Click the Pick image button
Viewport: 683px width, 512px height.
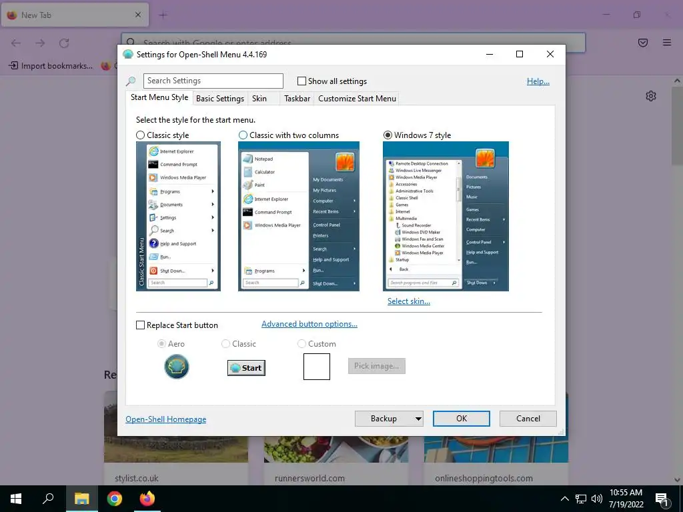(x=377, y=366)
